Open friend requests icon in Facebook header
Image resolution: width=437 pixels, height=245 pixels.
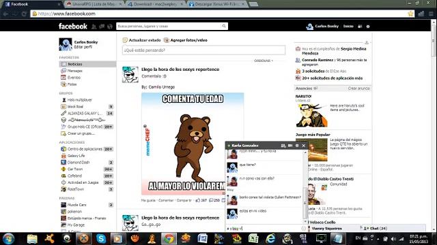pyautogui.click(x=94, y=27)
